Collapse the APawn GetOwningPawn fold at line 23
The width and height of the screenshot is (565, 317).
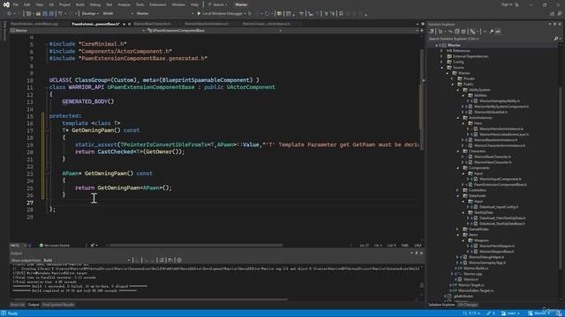pyautogui.click(x=47, y=173)
